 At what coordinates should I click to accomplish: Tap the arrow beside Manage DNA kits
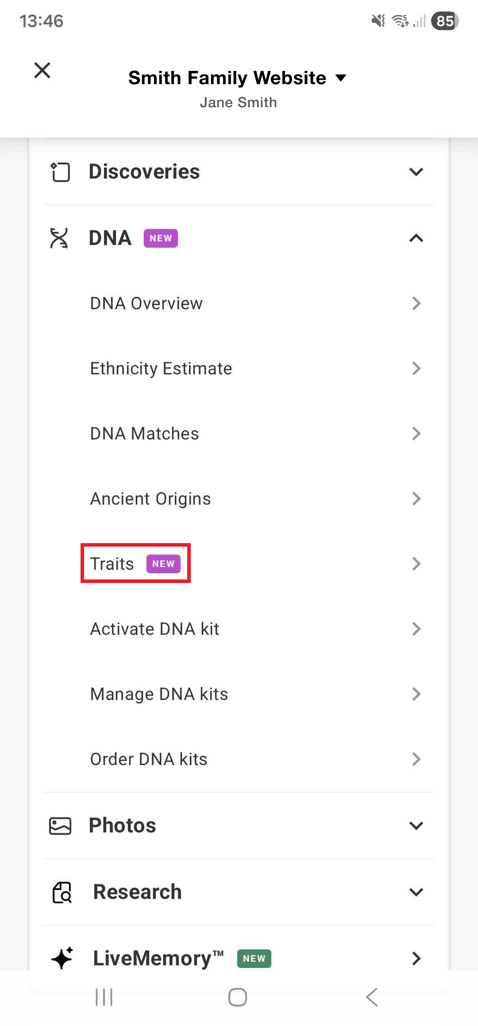click(x=416, y=694)
